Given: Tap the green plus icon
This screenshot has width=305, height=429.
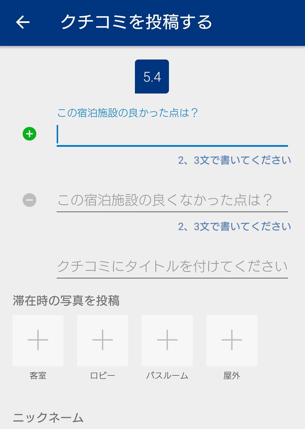Looking at the screenshot, I should (x=29, y=134).
